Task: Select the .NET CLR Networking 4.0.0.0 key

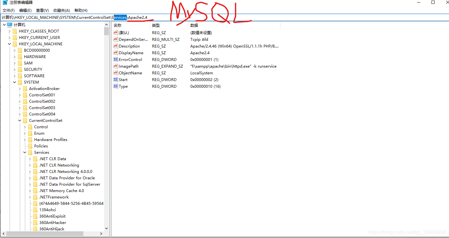Action: [66, 171]
